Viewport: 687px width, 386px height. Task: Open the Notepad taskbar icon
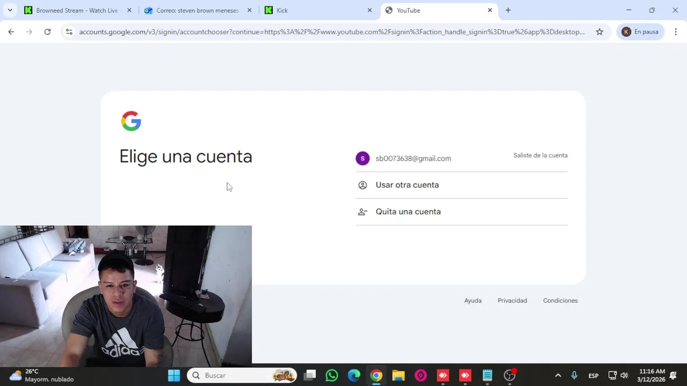487,375
